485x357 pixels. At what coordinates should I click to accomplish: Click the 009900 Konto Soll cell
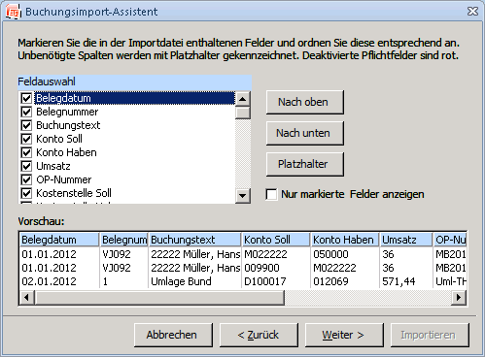(x=261, y=268)
